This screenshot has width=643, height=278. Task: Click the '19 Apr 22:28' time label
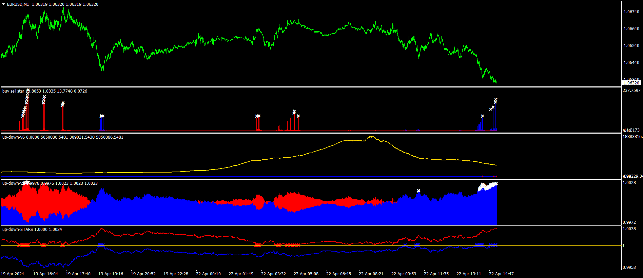(176, 274)
